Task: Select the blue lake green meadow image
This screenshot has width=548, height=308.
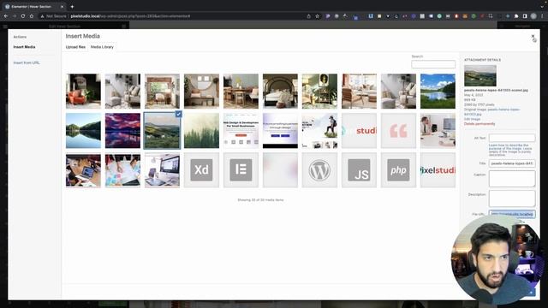Action: (x=438, y=92)
